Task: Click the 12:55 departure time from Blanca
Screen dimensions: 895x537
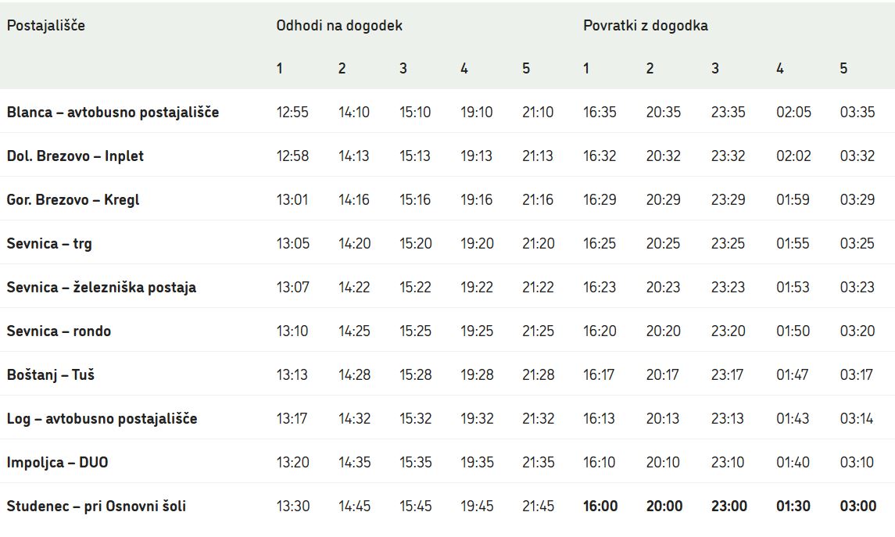Action: click(292, 113)
